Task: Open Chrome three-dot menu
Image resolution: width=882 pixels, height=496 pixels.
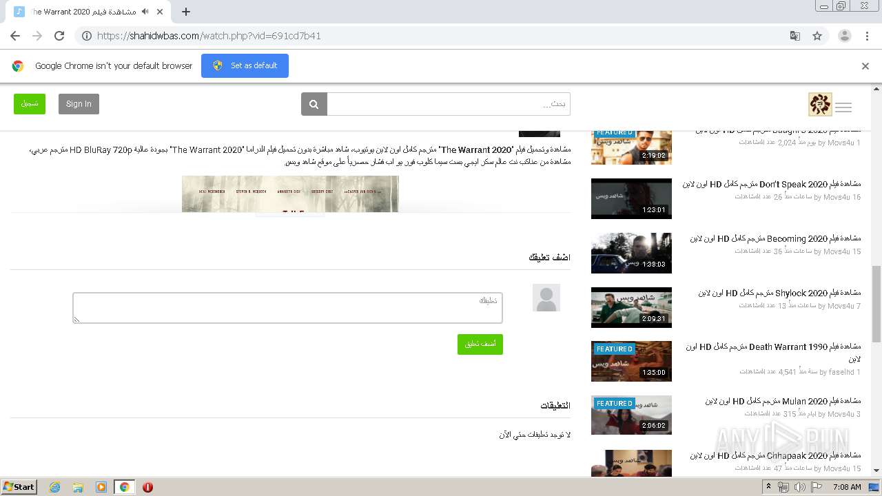Action: coord(867,36)
